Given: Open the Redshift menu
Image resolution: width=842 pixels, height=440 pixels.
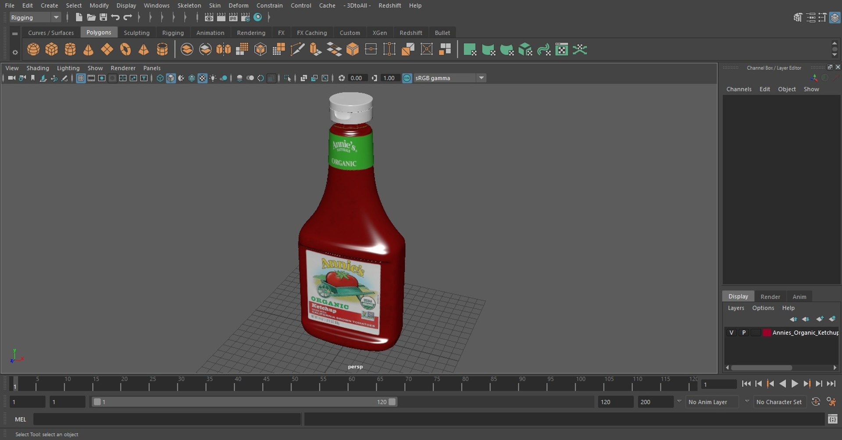Looking at the screenshot, I should tap(389, 6).
